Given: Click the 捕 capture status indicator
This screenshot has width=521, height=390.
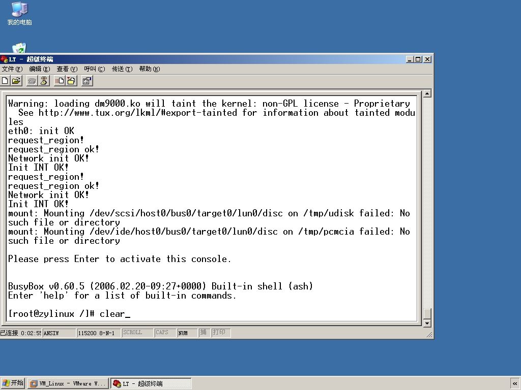Looking at the screenshot, I should tap(204, 333).
